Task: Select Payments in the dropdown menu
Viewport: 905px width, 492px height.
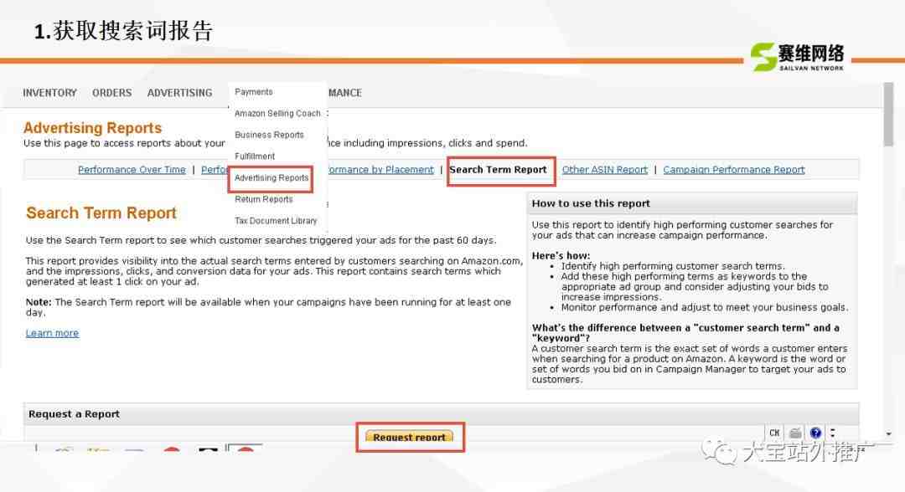Action: 253,92
